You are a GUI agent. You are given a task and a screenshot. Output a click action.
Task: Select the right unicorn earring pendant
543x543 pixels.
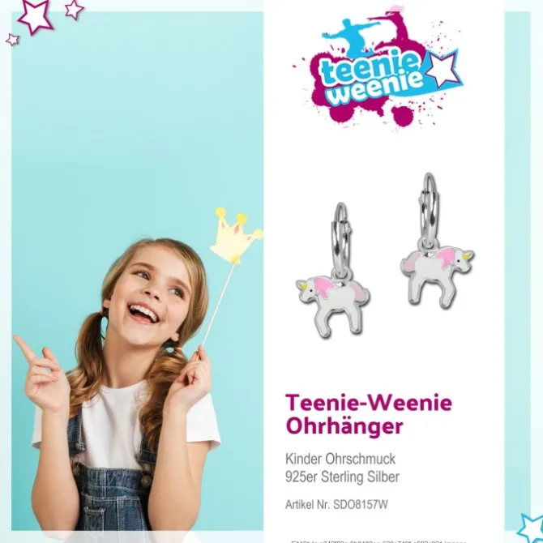tap(438, 276)
